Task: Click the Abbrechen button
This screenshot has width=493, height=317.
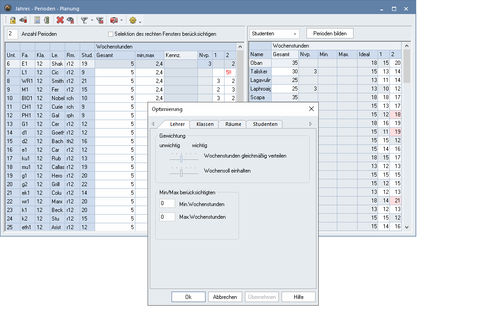Action: pos(225,297)
